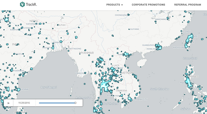Image resolution: width=207 pixels, height=114 pixels.
Task: Click the TrackR brand name text
Action: 31,5
